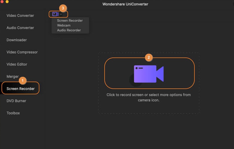Viewport: 234px width, 149px height.
Task: Open Video Compressor from the sidebar
Action: [22, 52]
